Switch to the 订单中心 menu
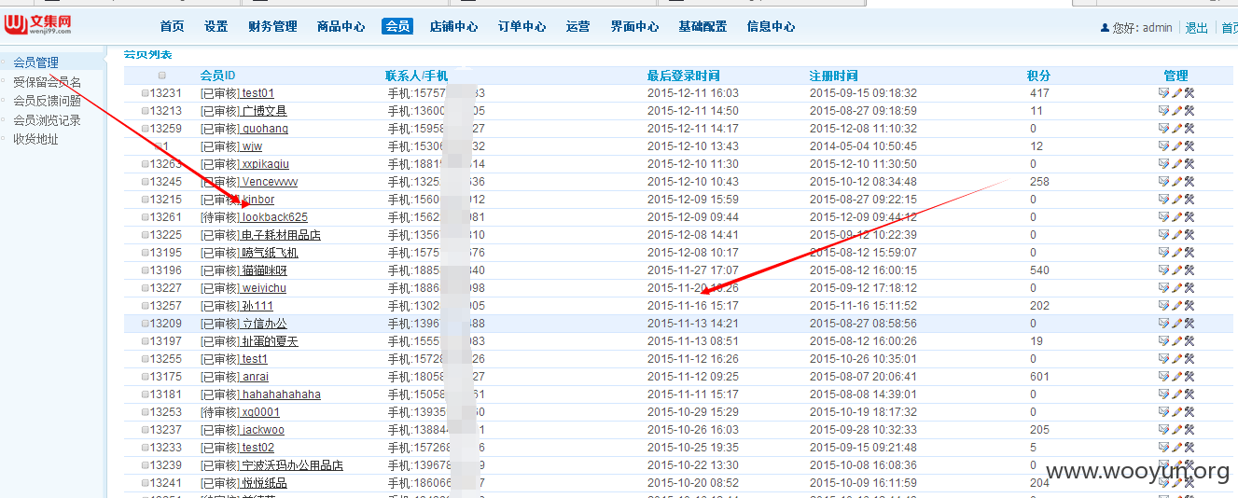The image size is (1238, 498). coord(522,27)
